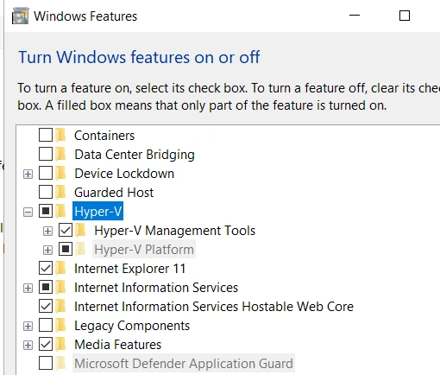440x375 pixels.
Task: Click the Hyper-V folder icon
Action: click(x=61, y=211)
